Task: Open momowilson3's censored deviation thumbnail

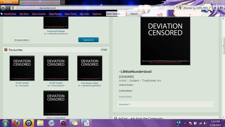Action: (56, 68)
